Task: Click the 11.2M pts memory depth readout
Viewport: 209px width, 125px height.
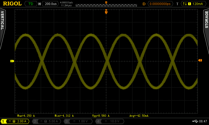Action: point(66,5)
